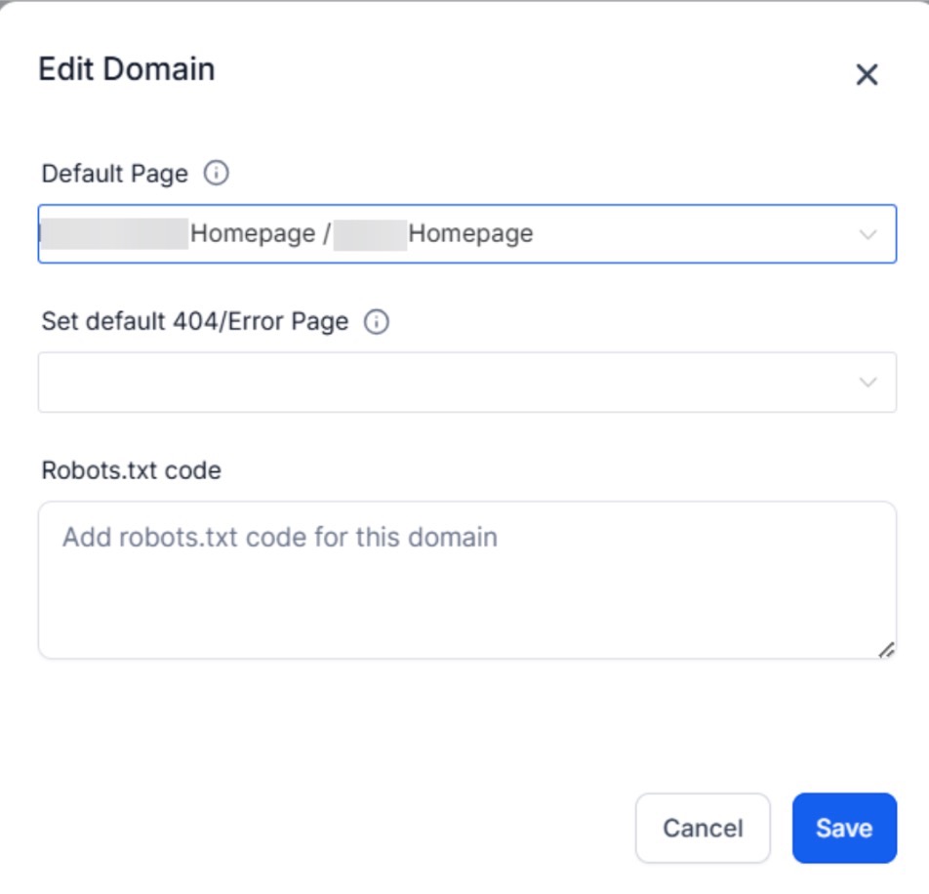Click the "Robots.txt code" label
Viewport: 929px width, 894px height.
131,470
